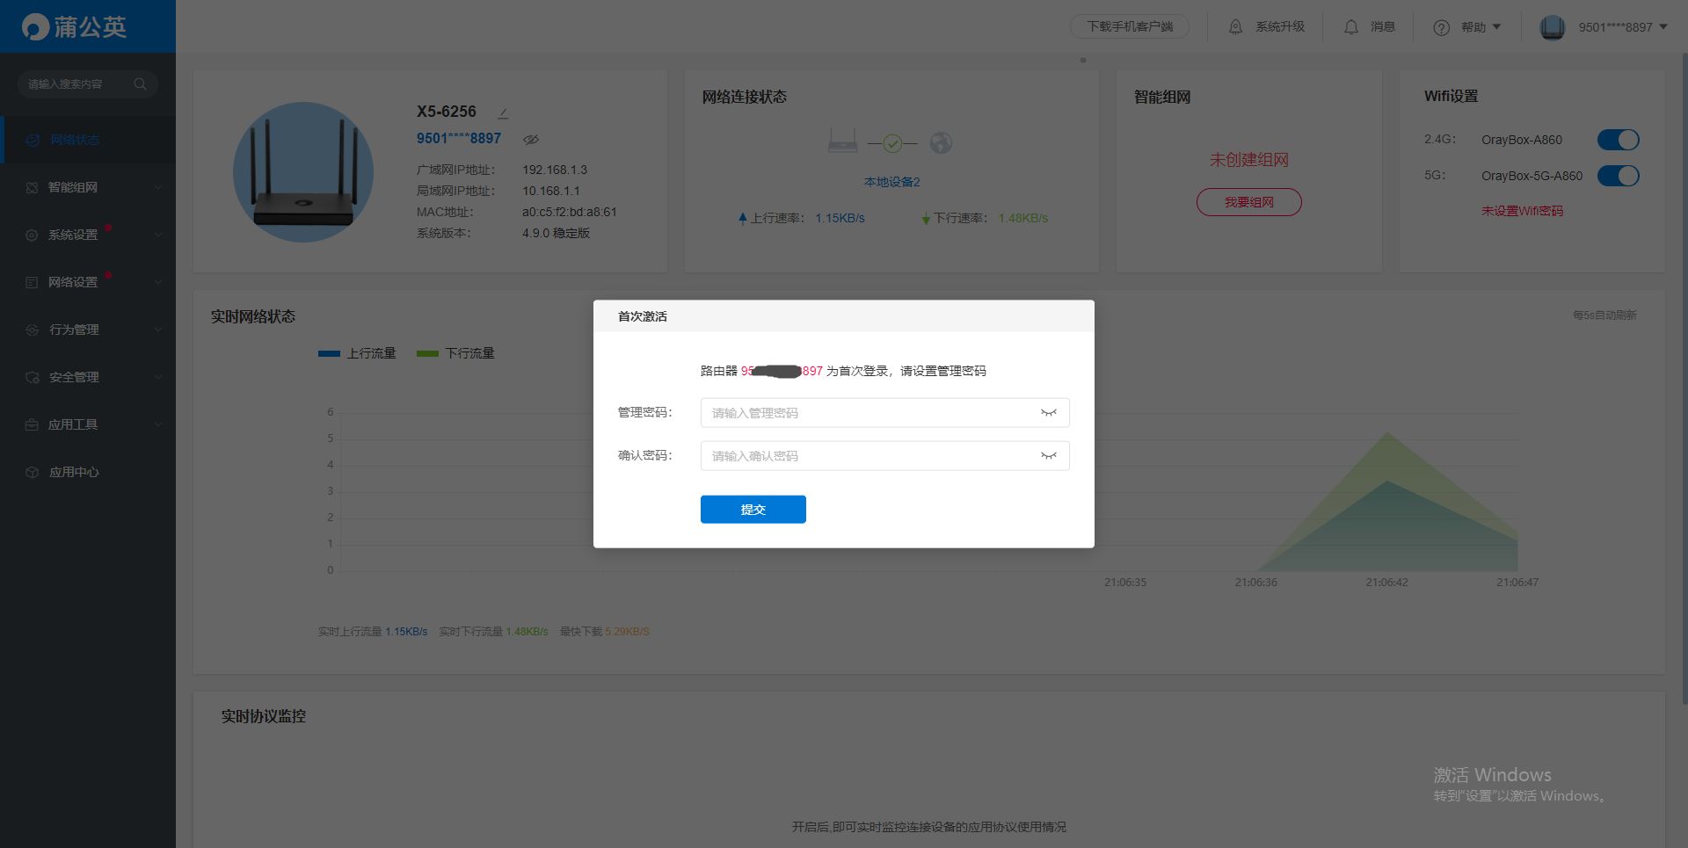Viewport: 1688px width, 848px height.
Task: Click the system upgrade bell icon
Action: [1235, 27]
